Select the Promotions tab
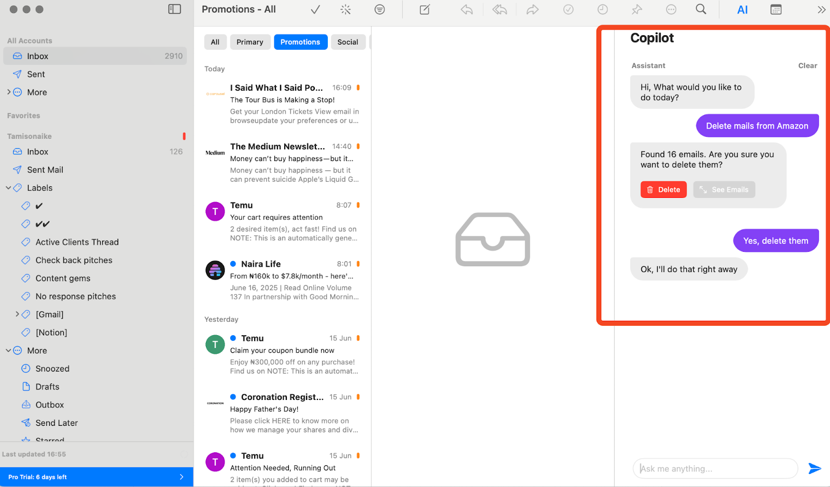830x487 pixels. (x=300, y=42)
